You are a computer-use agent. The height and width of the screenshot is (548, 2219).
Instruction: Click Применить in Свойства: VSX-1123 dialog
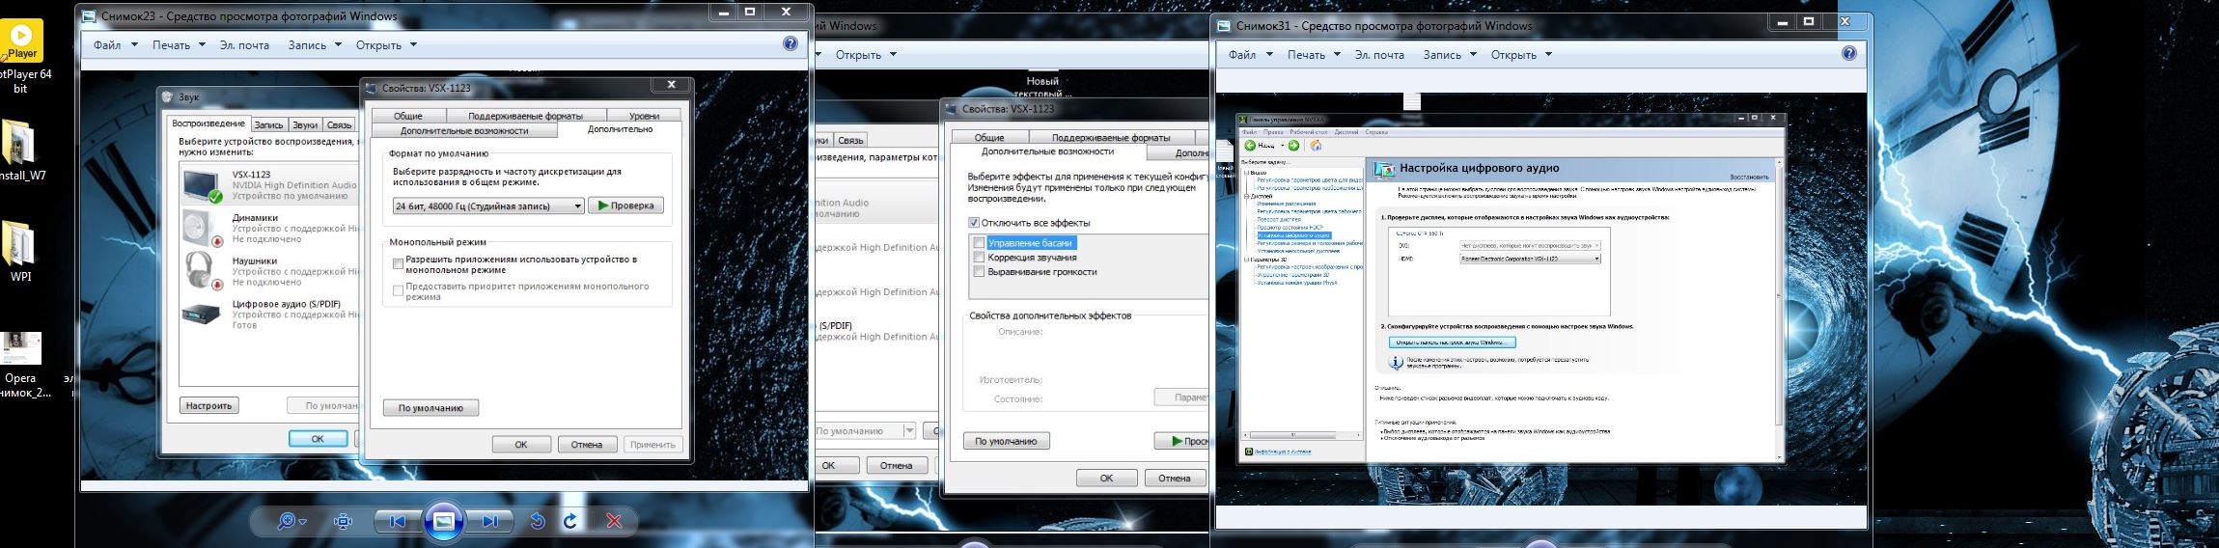point(652,445)
